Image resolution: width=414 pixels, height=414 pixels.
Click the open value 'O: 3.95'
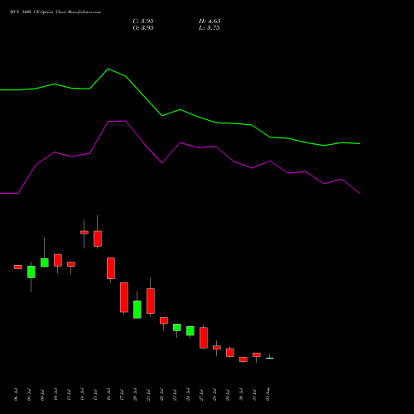point(143,28)
